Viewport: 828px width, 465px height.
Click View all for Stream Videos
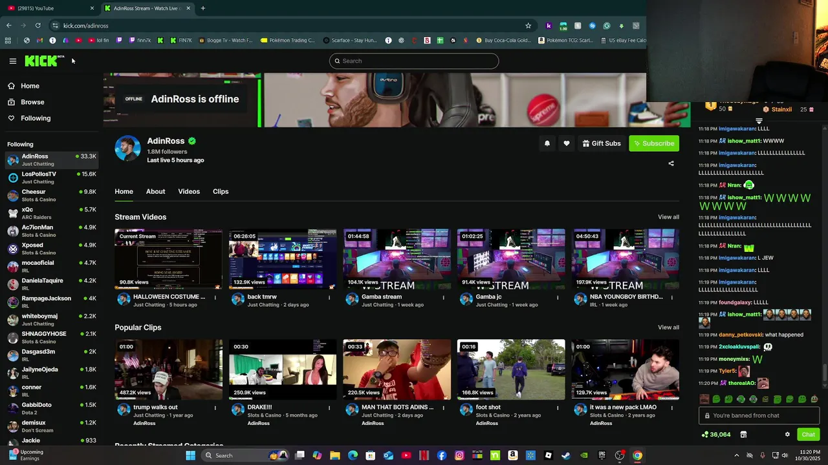point(668,217)
